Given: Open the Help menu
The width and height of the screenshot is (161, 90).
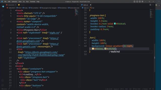Looking at the screenshot, I should coord(38,1).
